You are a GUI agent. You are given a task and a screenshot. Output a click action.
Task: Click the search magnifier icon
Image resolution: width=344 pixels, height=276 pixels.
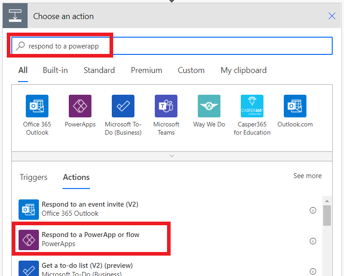[20, 46]
